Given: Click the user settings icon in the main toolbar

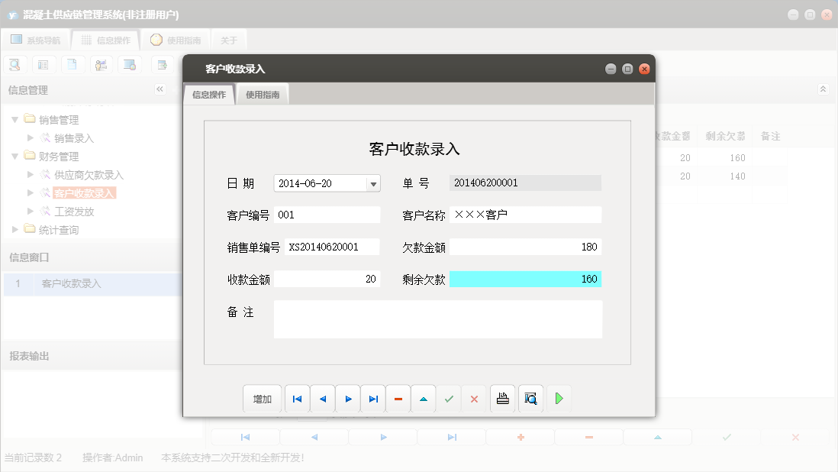Looking at the screenshot, I should 101,64.
